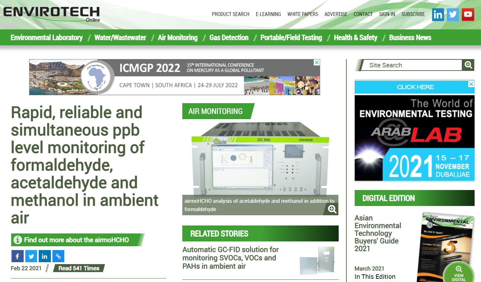Share article on Facebook
Screen dimensions: 481x282
point(17,256)
